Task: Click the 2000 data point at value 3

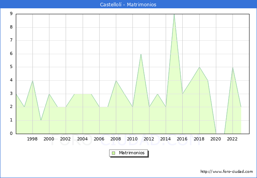Action: click(49, 94)
